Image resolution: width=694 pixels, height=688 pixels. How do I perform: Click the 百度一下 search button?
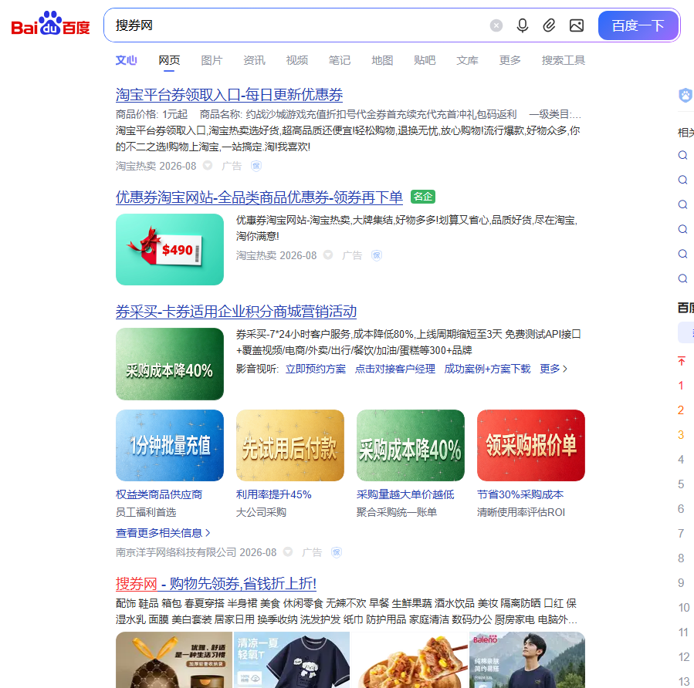click(638, 25)
